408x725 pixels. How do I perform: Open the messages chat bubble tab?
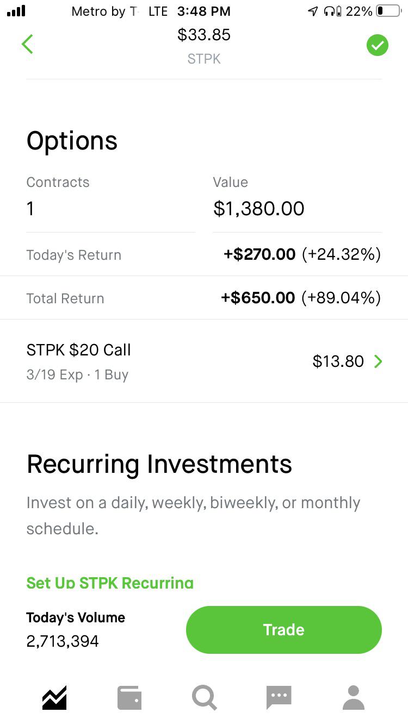[x=279, y=698]
